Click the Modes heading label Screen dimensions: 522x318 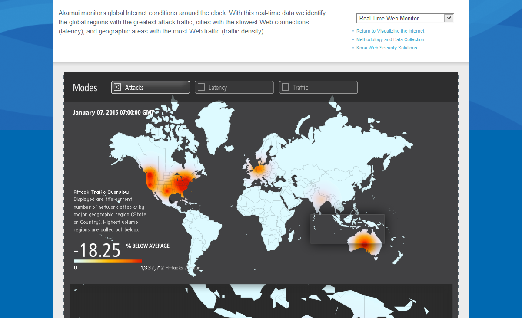pyautogui.click(x=85, y=88)
